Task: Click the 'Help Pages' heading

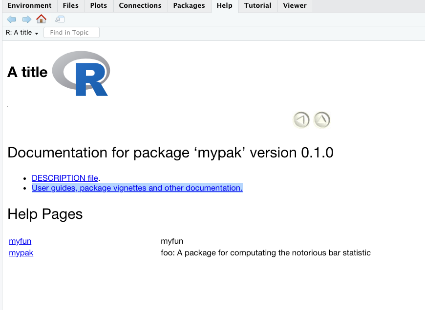Action: coord(45,214)
